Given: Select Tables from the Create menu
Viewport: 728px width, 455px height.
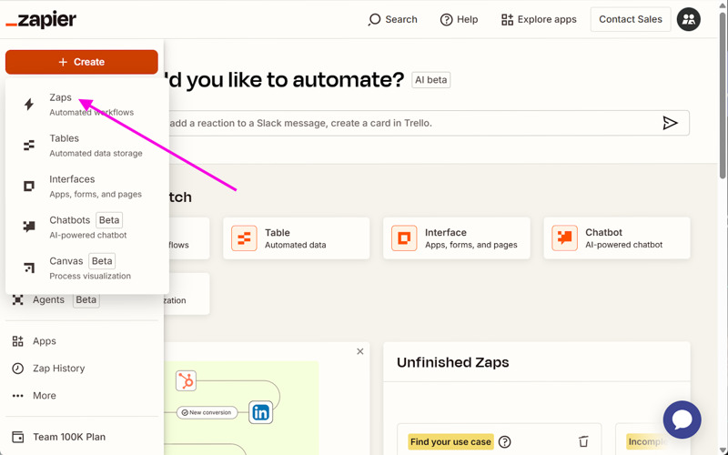Looking at the screenshot, I should click(x=87, y=146).
